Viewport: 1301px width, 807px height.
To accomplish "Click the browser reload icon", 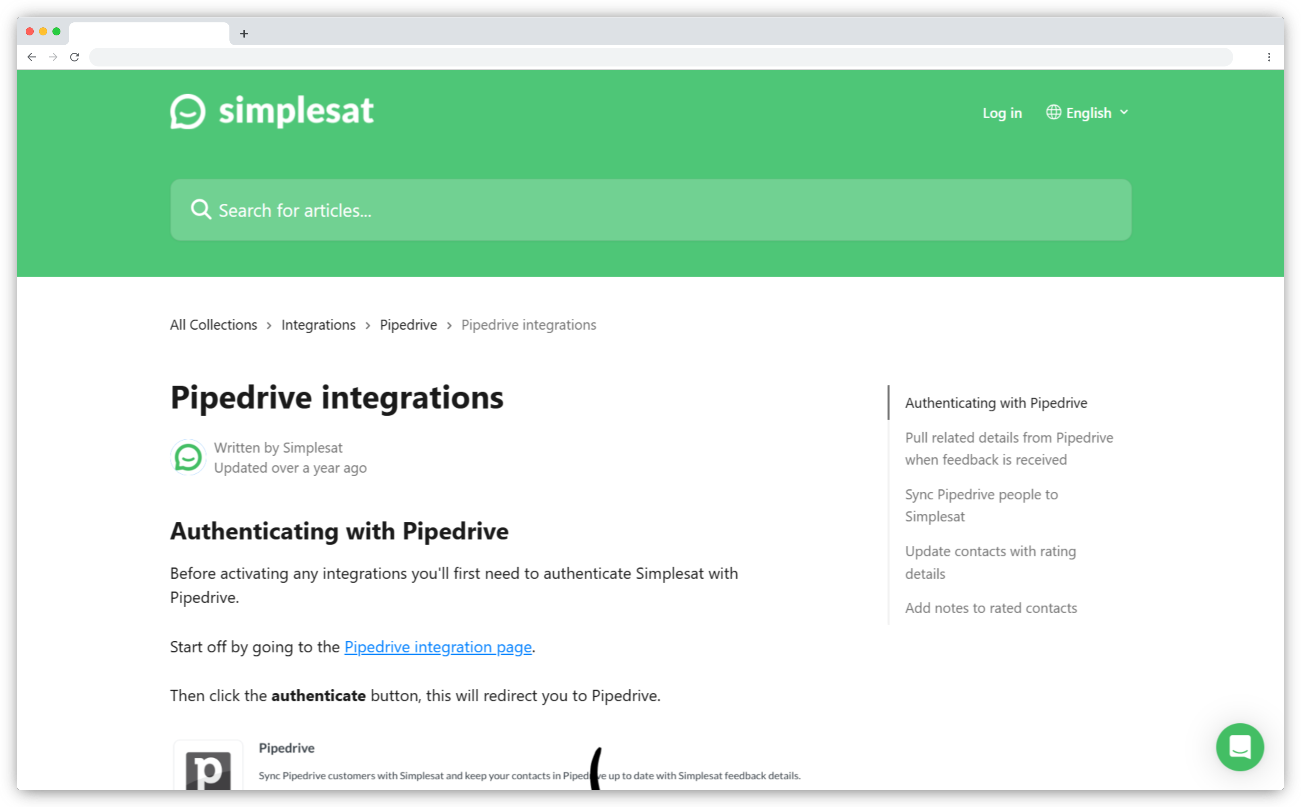I will [75, 56].
